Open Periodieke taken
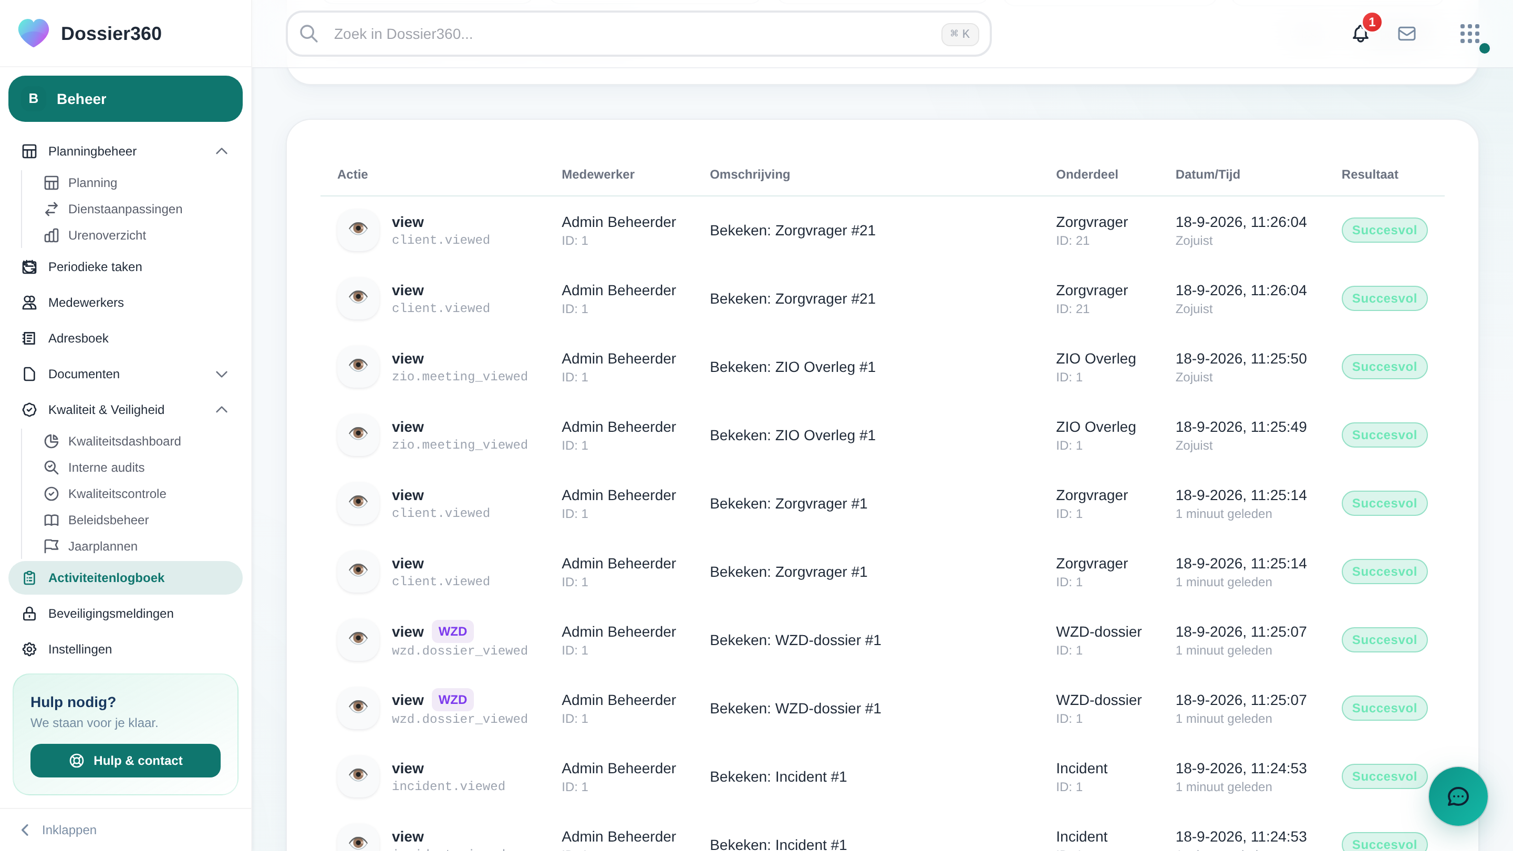This screenshot has height=851, width=1513. (125, 267)
